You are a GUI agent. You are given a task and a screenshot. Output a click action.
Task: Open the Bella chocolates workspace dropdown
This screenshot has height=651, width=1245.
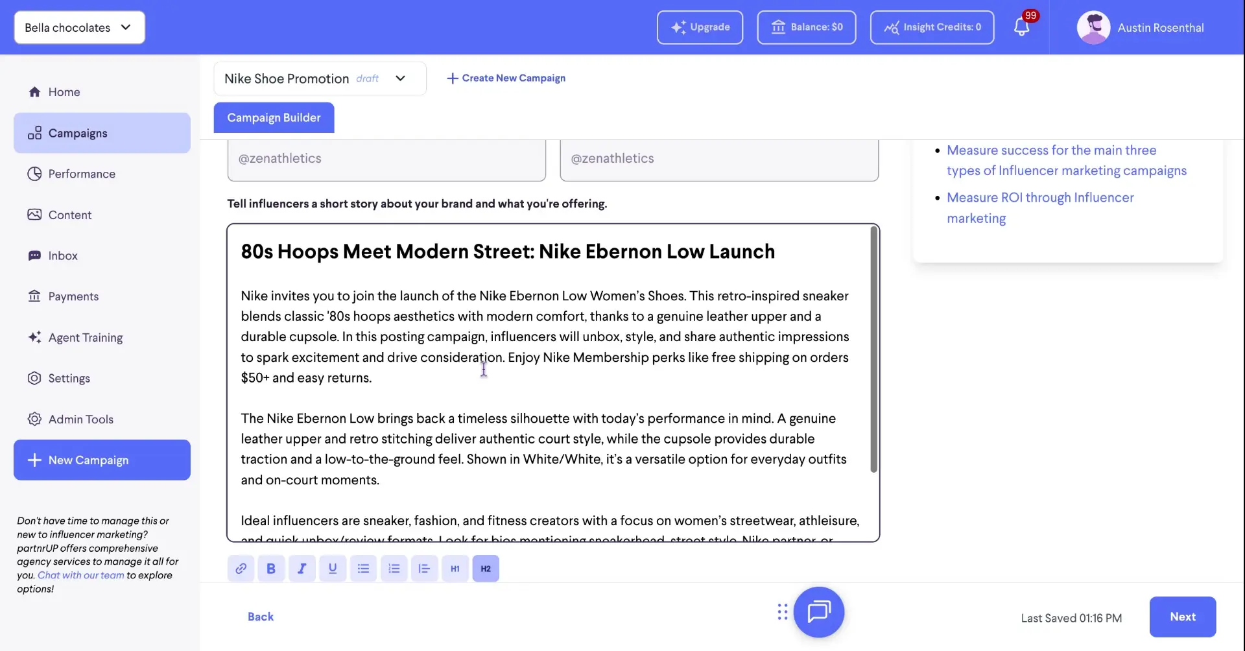[78, 27]
